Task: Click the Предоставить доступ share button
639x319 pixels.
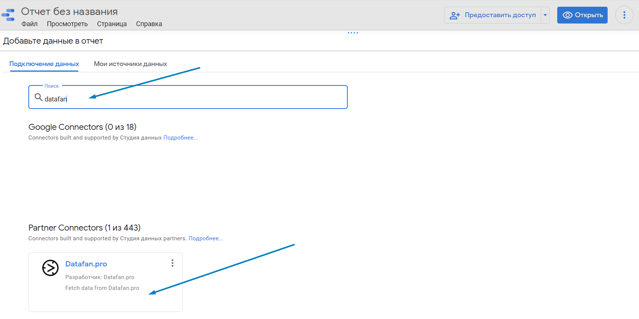Action: [x=493, y=15]
